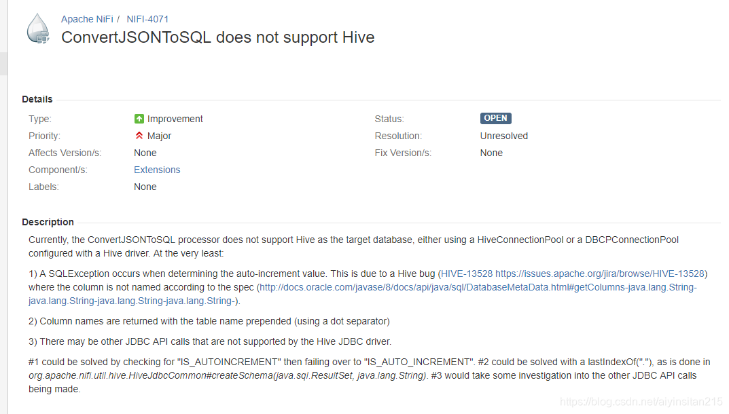Click the None value beside Affects Version/s
Image resolution: width=729 pixels, height=414 pixels.
(145, 153)
